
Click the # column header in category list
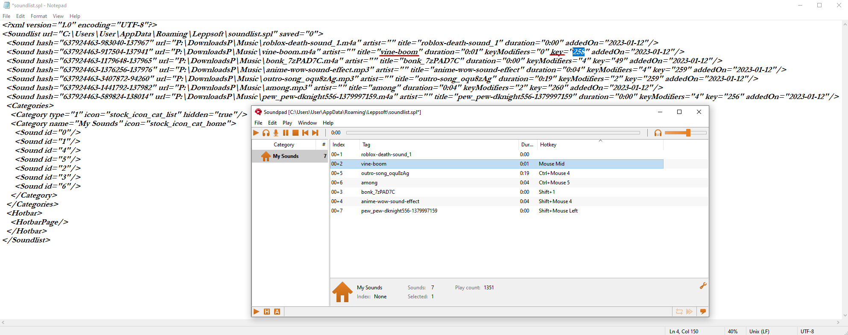pyautogui.click(x=323, y=145)
